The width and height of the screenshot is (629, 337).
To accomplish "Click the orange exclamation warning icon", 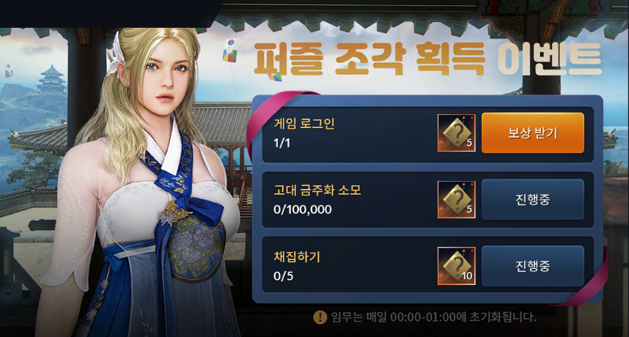I will [320, 317].
